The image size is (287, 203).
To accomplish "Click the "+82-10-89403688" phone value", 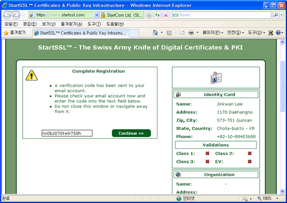I will 236,137.
